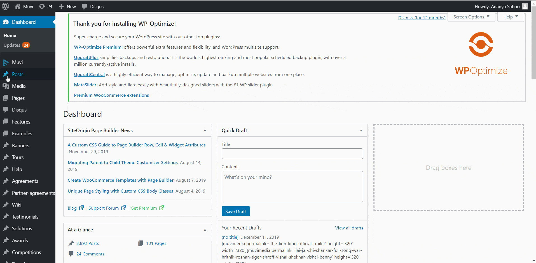
Task: Toggle the At a Glance panel
Action: coord(205,230)
